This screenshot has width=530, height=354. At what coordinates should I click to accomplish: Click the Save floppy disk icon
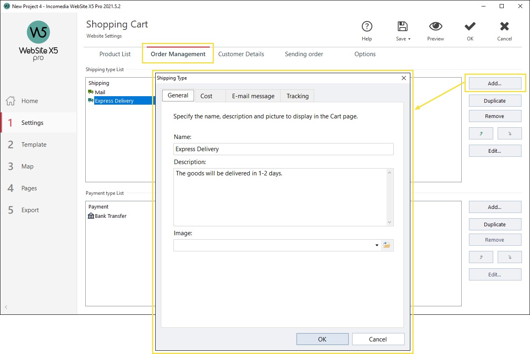(x=402, y=26)
